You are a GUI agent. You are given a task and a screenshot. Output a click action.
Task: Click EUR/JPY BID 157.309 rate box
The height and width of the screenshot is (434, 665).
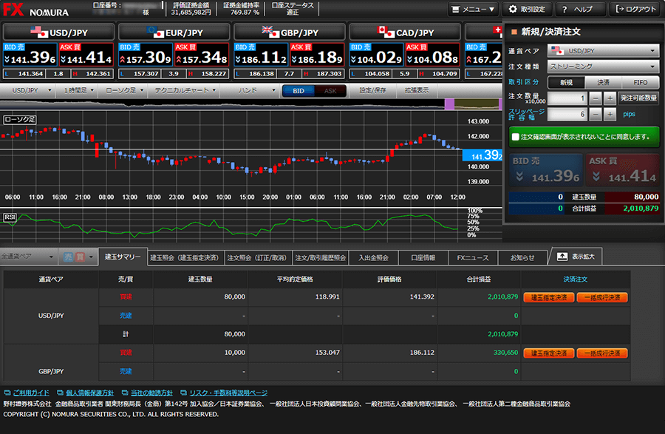(146, 55)
